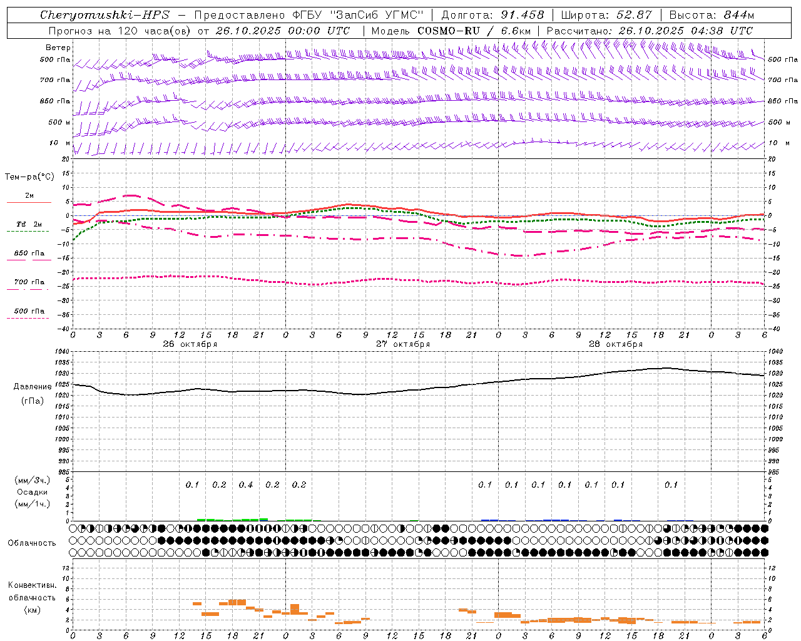The height and width of the screenshot is (641, 801).
Task: Click the longitude value Долгота: 91.458
Action: pos(492,15)
